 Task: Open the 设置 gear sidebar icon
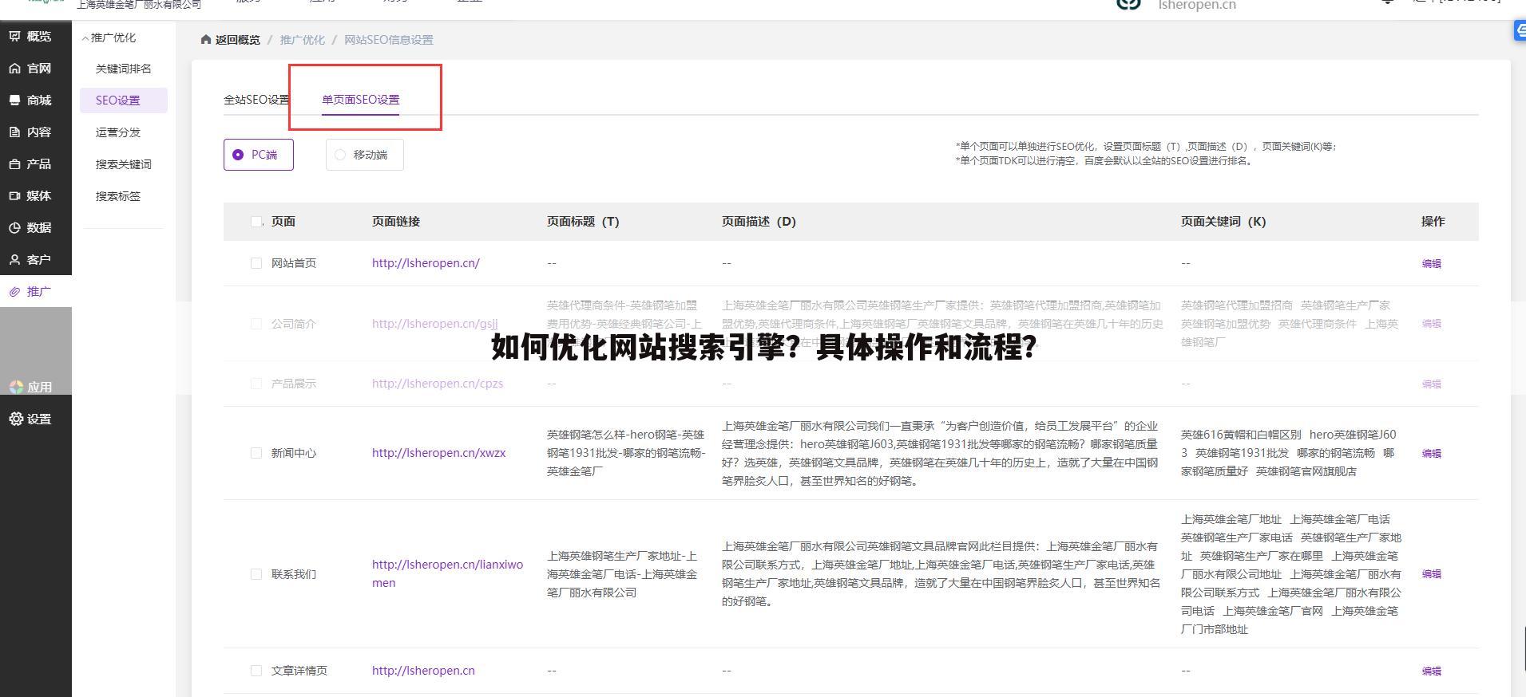tap(16, 419)
